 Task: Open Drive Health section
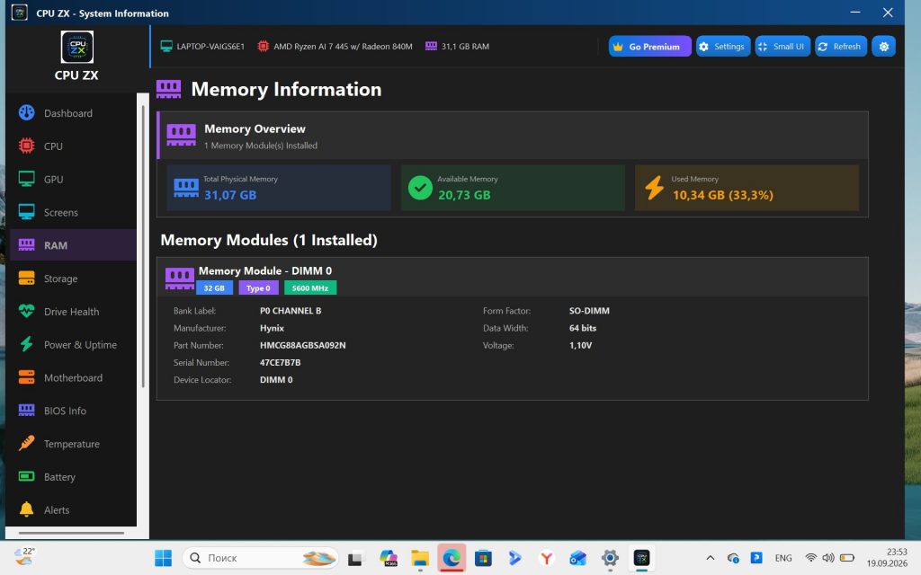tap(72, 312)
